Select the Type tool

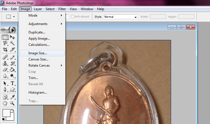tap(12, 84)
